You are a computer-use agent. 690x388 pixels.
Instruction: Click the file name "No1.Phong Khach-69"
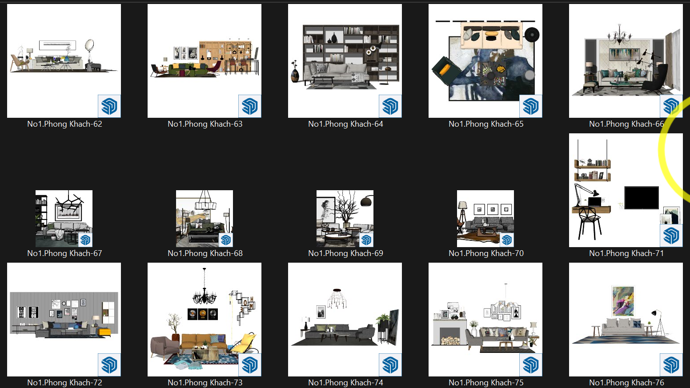(346, 253)
